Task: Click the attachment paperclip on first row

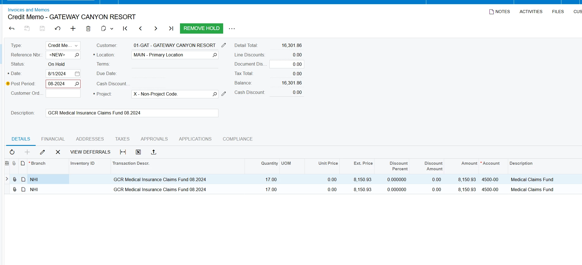Action: tap(15, 179)
